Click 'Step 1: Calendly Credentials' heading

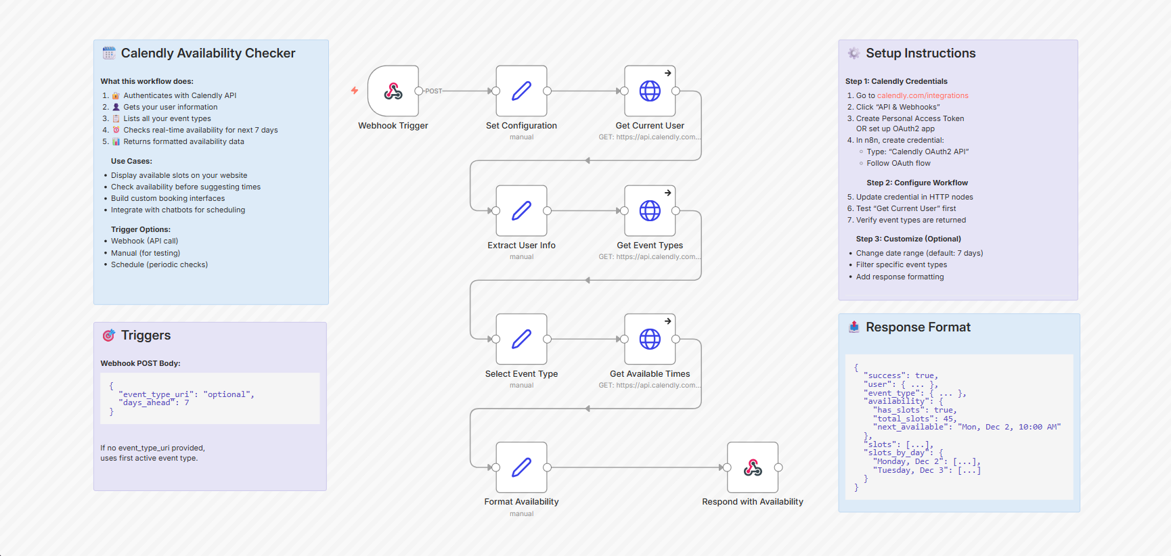click(896, 81)
